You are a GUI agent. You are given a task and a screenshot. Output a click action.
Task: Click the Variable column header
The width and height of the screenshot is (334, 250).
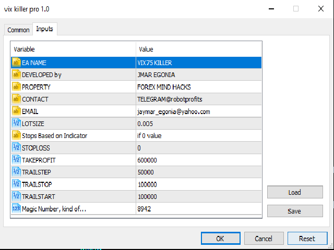[x=73, y=49]
